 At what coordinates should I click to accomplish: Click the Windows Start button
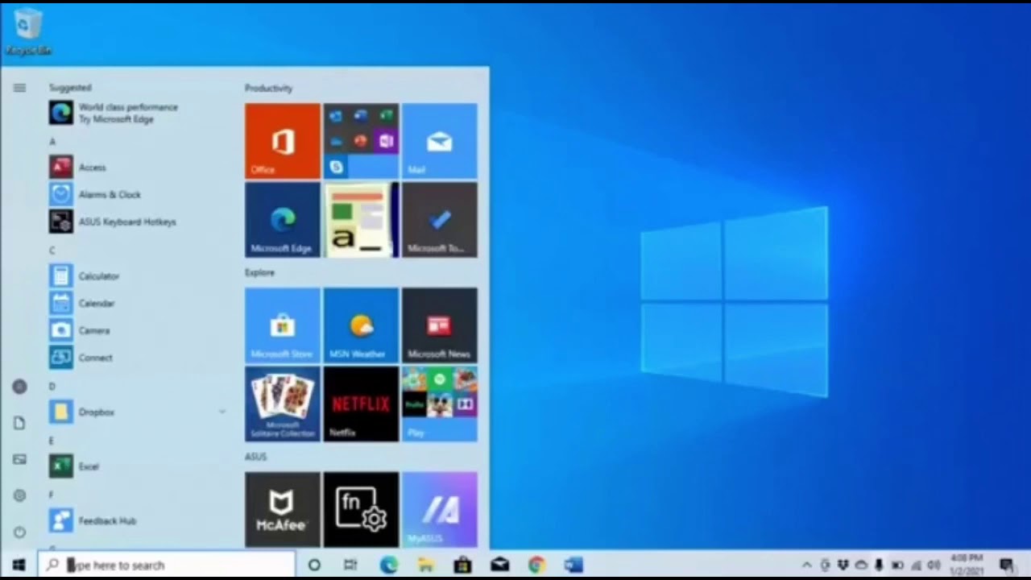(x=19, y=565)
